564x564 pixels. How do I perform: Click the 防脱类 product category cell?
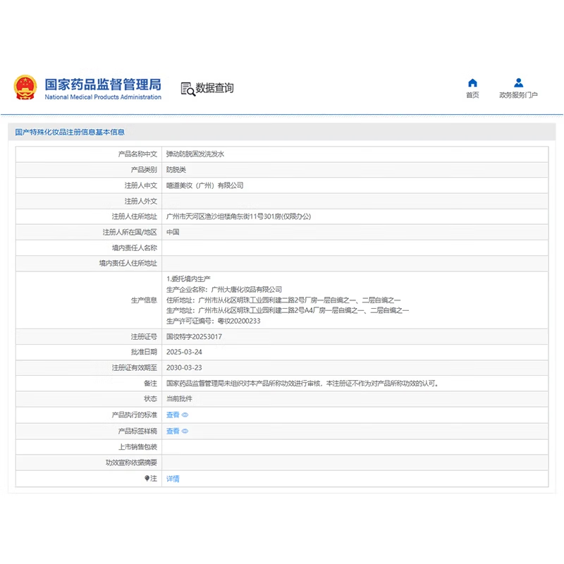pyautogui.click(x=176, y=168)
